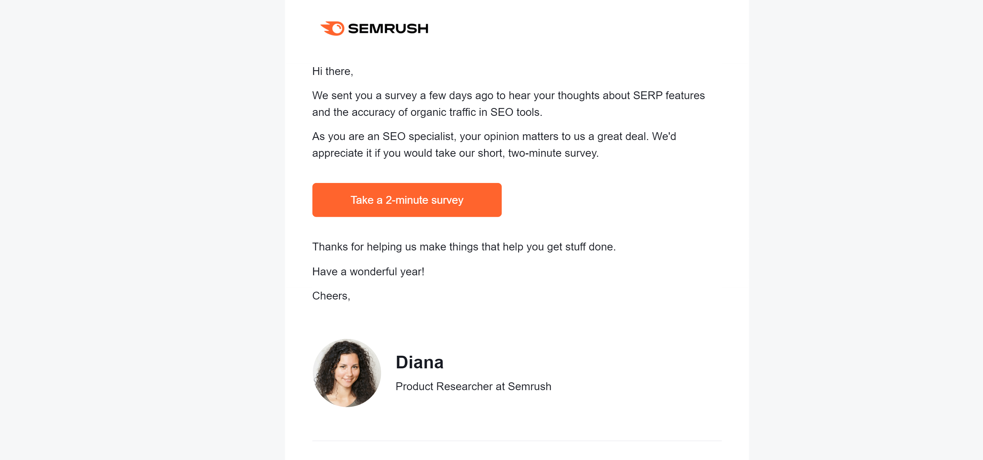Click the horizontal divider below the signature
Viewport: 983px width, 460px height.
517,441
